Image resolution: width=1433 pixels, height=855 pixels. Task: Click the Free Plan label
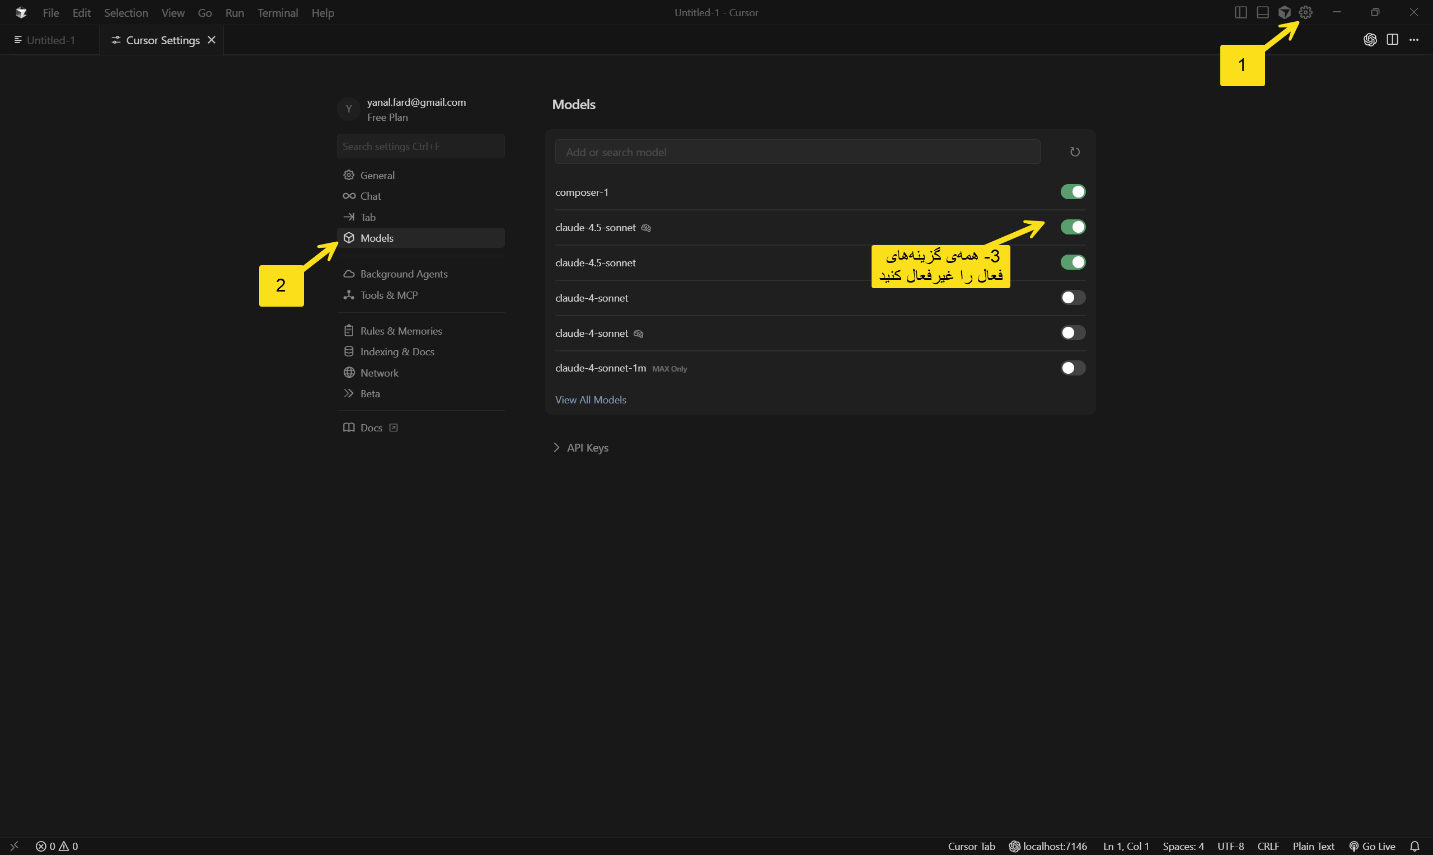point(387,118)
